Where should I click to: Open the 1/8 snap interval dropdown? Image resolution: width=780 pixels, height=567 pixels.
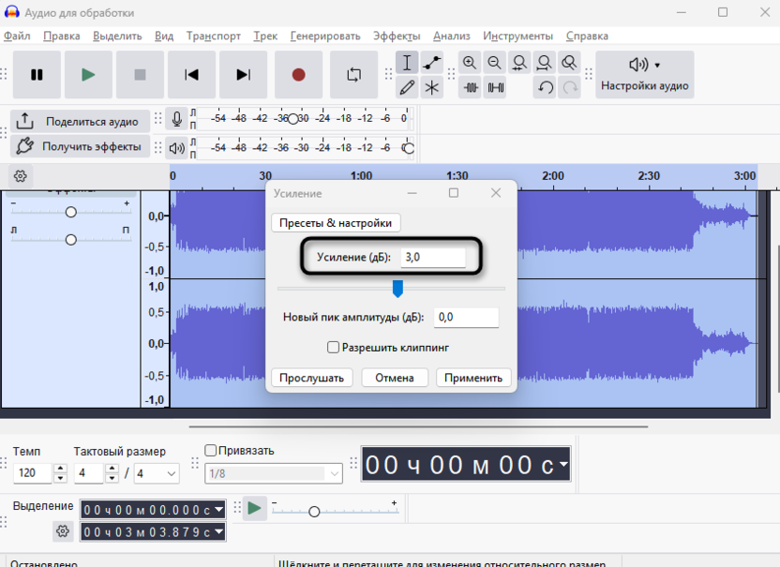click(334, 473)
